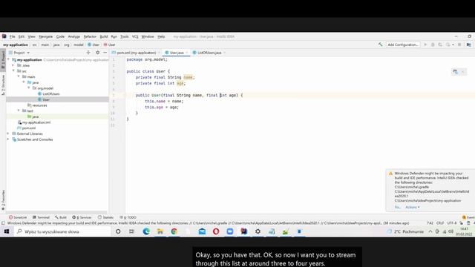
Task: Open Mail app from taskbar
Action: [202, 231]
